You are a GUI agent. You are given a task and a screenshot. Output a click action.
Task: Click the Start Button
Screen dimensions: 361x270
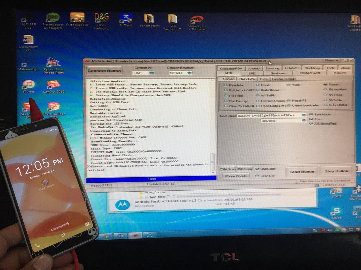302,171
